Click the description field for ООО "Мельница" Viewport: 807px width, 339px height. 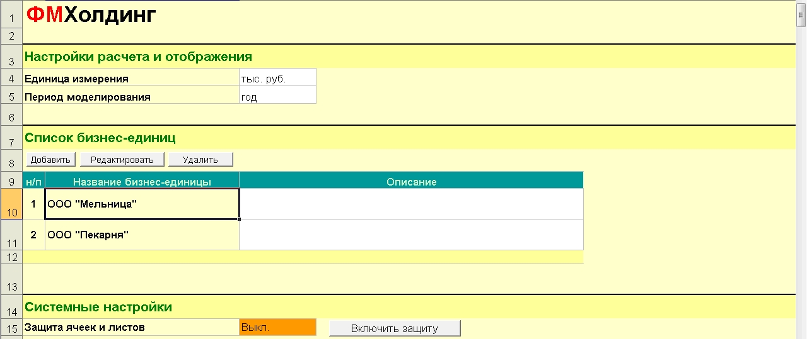click(x=411, y=204)
